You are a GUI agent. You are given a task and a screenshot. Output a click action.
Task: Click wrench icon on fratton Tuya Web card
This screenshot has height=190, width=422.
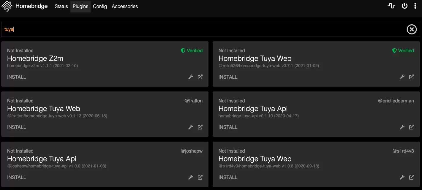191,127
